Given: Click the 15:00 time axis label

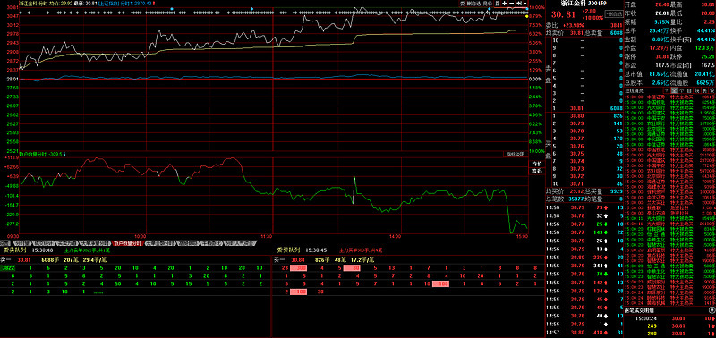Looking at the screenshot, I should (522, 236).
